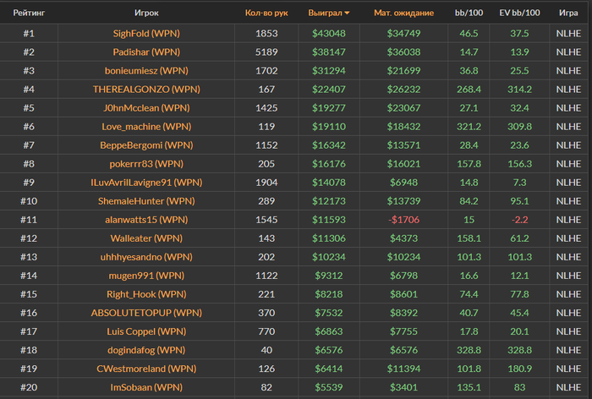Select the #20 rating cell
Viewport: 592px width, 399px height.
pyautogui.click(x=29, y=387)
